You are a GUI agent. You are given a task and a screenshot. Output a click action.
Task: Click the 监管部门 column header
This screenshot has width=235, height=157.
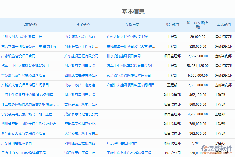(172, 25)
